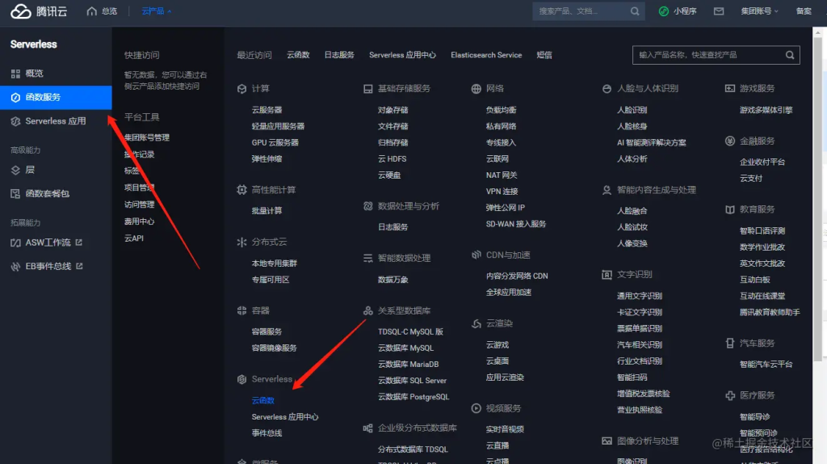Click the 视频服务 play icon
The width and height of the screenshot is (827, 464).
point(476,408)
